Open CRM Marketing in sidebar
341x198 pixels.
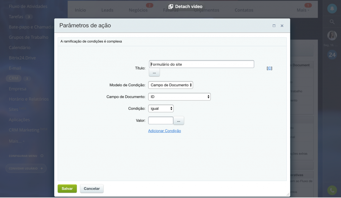[24, 130]
